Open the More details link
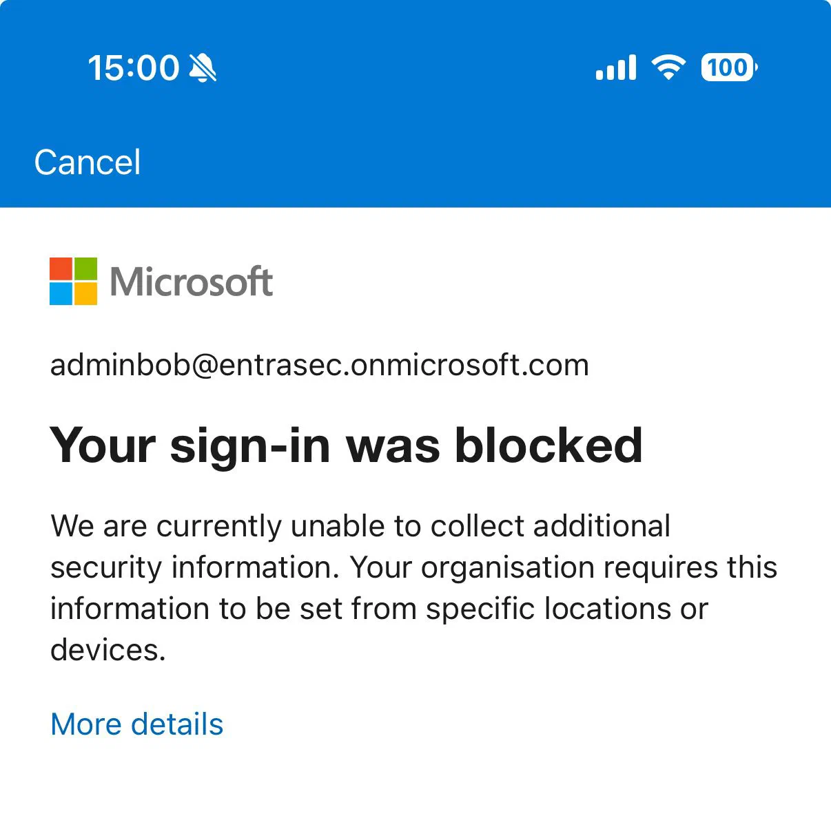The image size is (831, 829). click(x=137, y=724)
